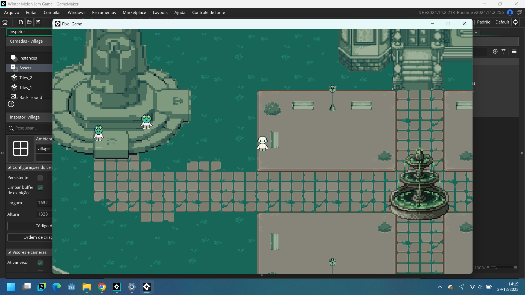Screen dimensions: 525x295
Task: Click the account profile icon
Action: tap(510, 13)
